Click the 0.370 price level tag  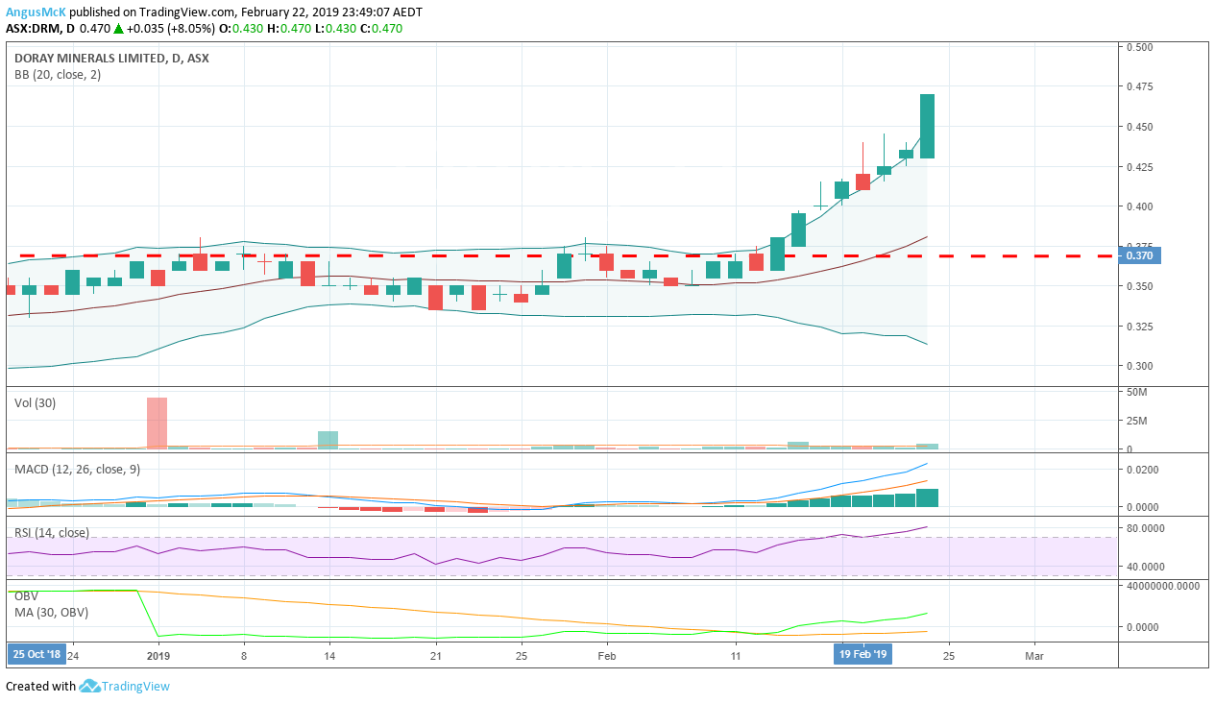[1141, 255]
